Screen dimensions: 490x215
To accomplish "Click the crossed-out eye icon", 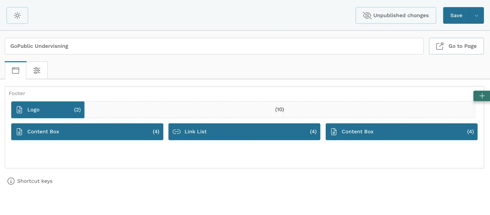I will click(367, 16).
